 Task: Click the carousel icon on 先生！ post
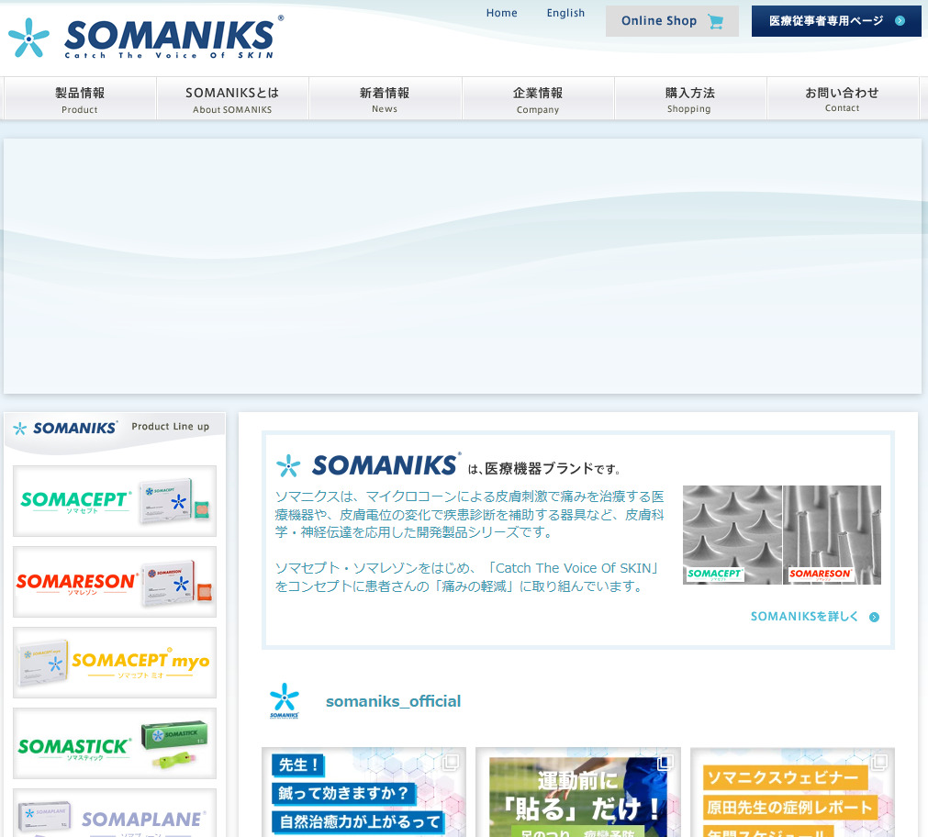[x=451, y=763]
